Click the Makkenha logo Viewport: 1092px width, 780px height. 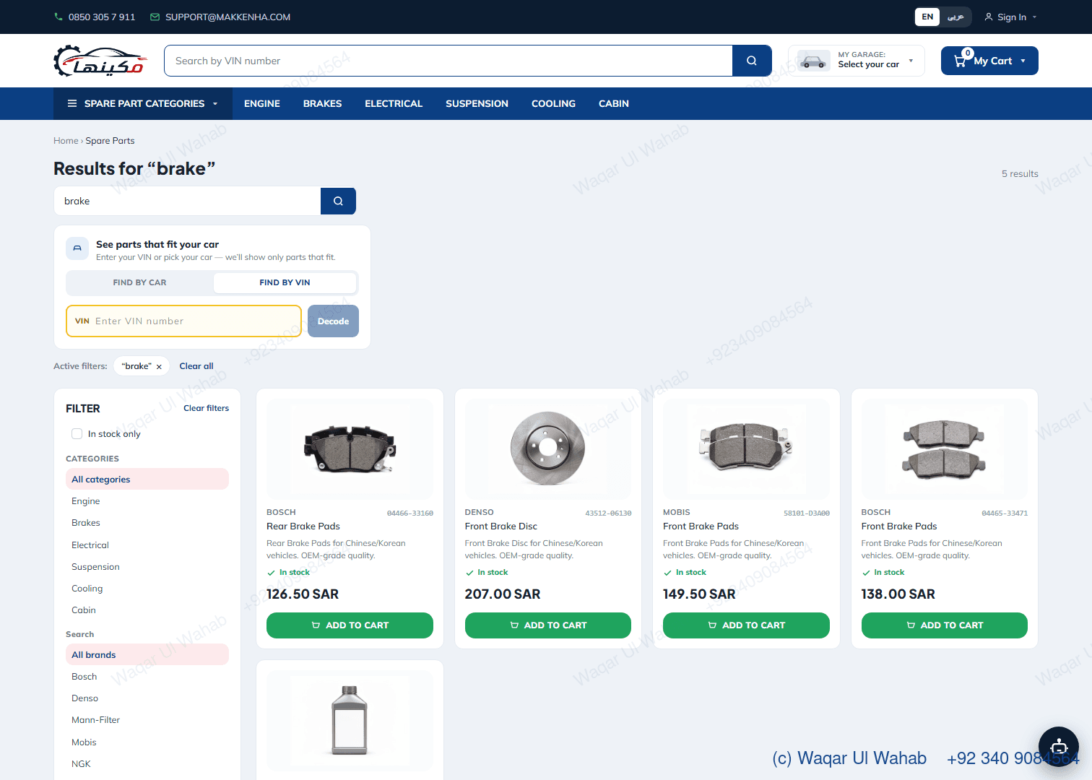point(100,61)
